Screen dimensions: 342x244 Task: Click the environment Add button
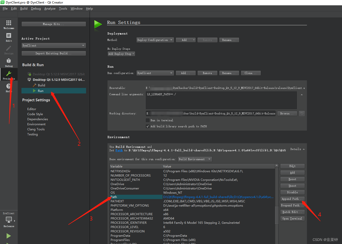(x=292, y=173)
